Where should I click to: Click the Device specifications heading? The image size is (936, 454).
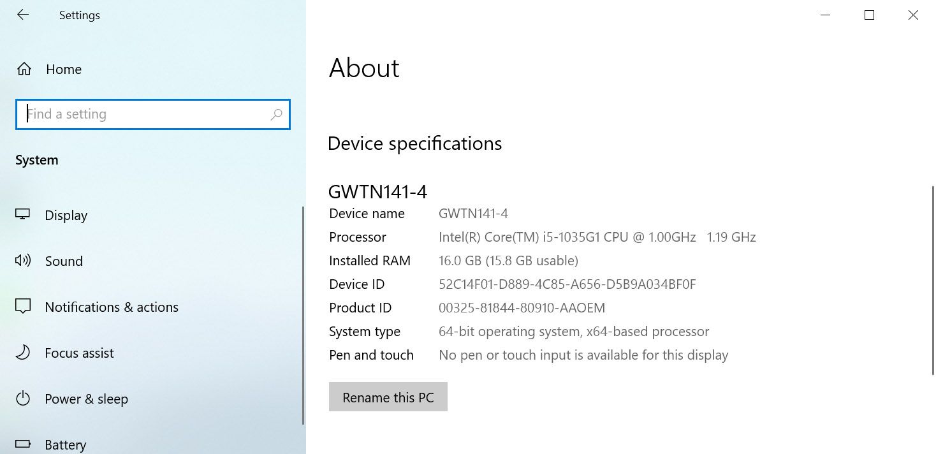pyautogui.click(x=414, y=143)
